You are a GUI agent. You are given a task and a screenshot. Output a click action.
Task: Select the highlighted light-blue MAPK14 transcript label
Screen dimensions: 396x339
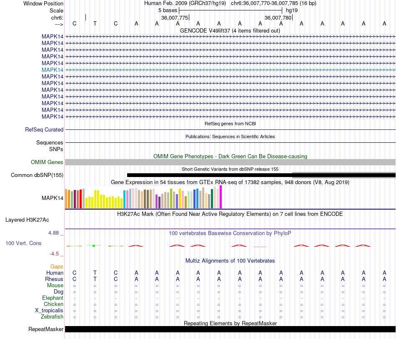pos(53,70)
